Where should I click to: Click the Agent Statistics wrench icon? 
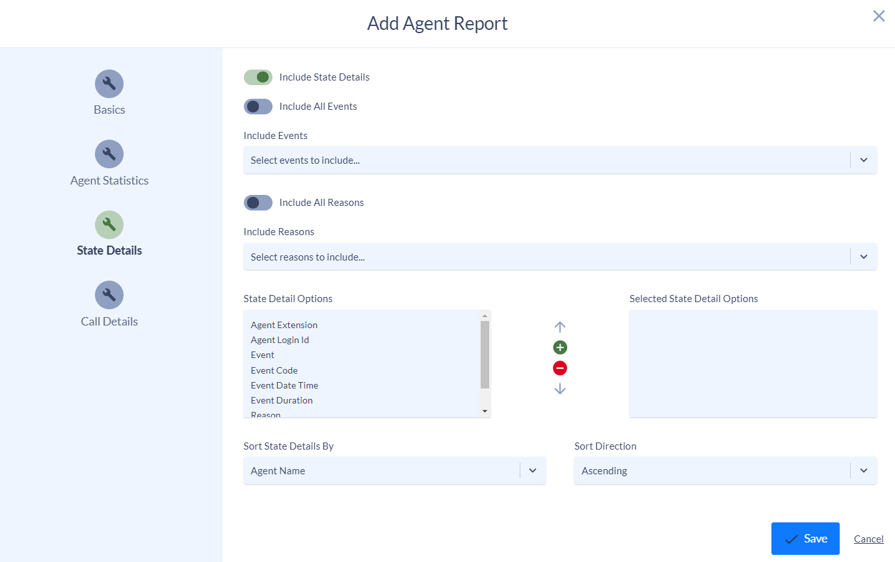[x=109, y=154]
